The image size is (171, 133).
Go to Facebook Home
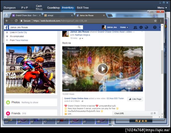tap(123, 27)
